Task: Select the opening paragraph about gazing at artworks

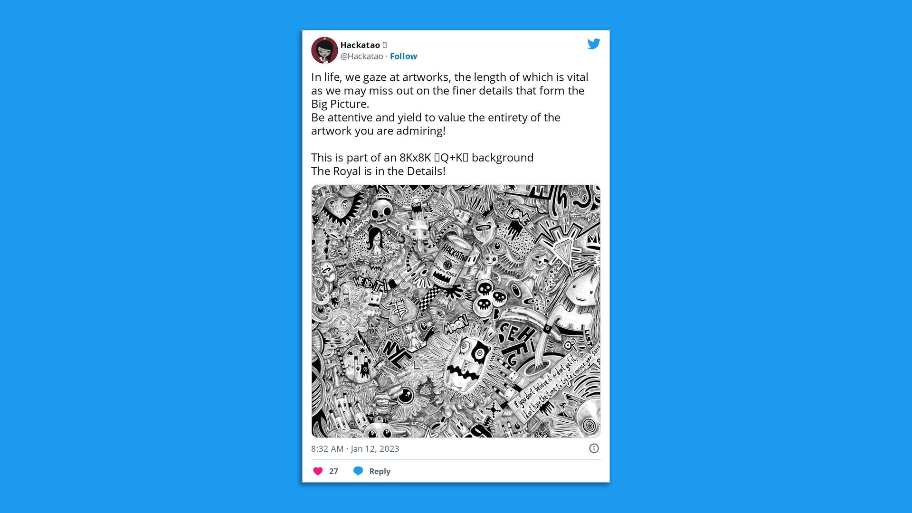Action: point(449,90)
